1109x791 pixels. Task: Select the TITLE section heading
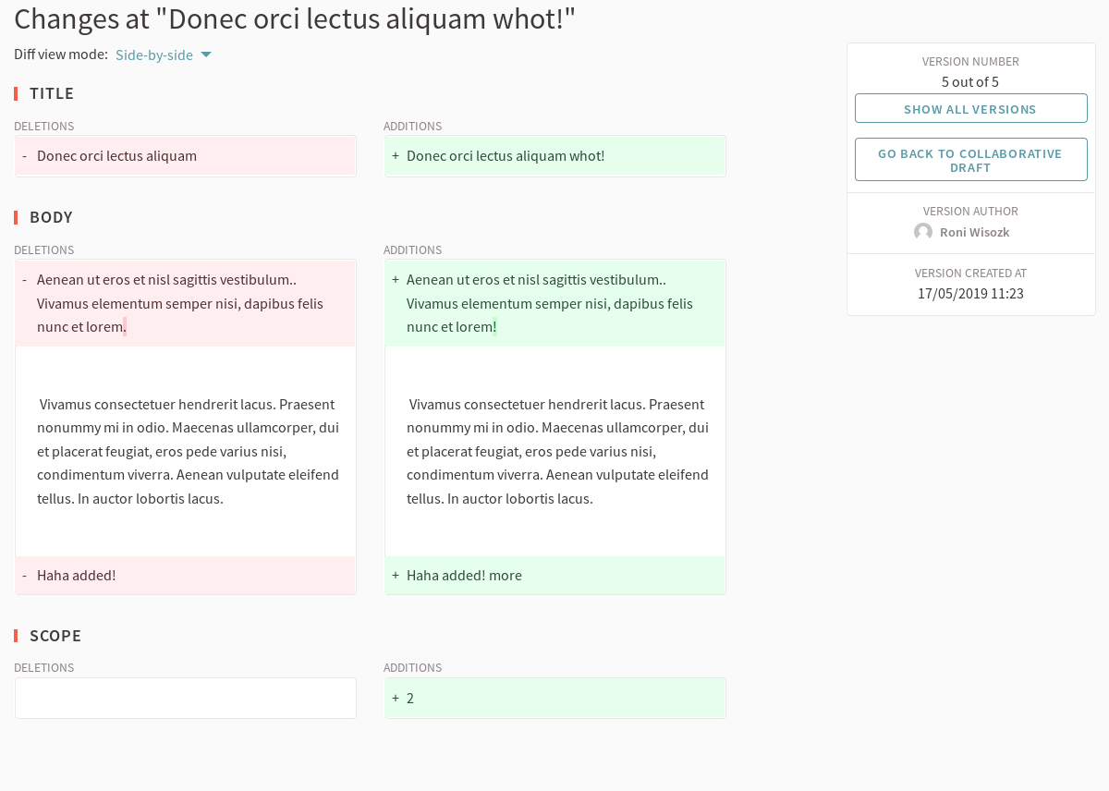[x=54, y=93]
